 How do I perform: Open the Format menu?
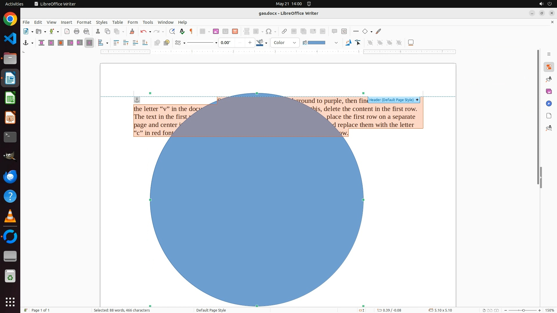click(84, 22)
